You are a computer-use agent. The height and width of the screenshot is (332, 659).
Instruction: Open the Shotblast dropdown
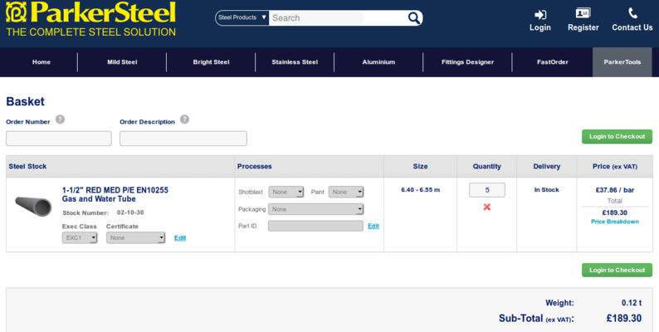286,192
